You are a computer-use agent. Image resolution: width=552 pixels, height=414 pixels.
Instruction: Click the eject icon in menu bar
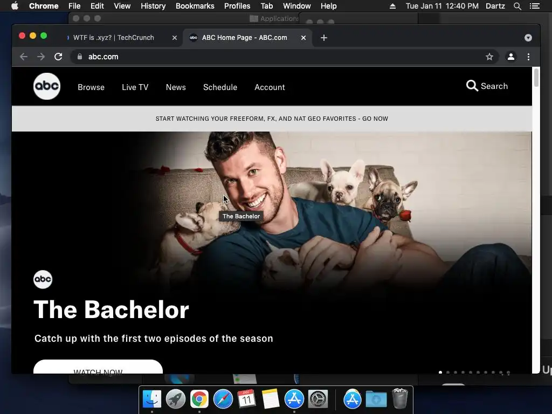point(392,6)
